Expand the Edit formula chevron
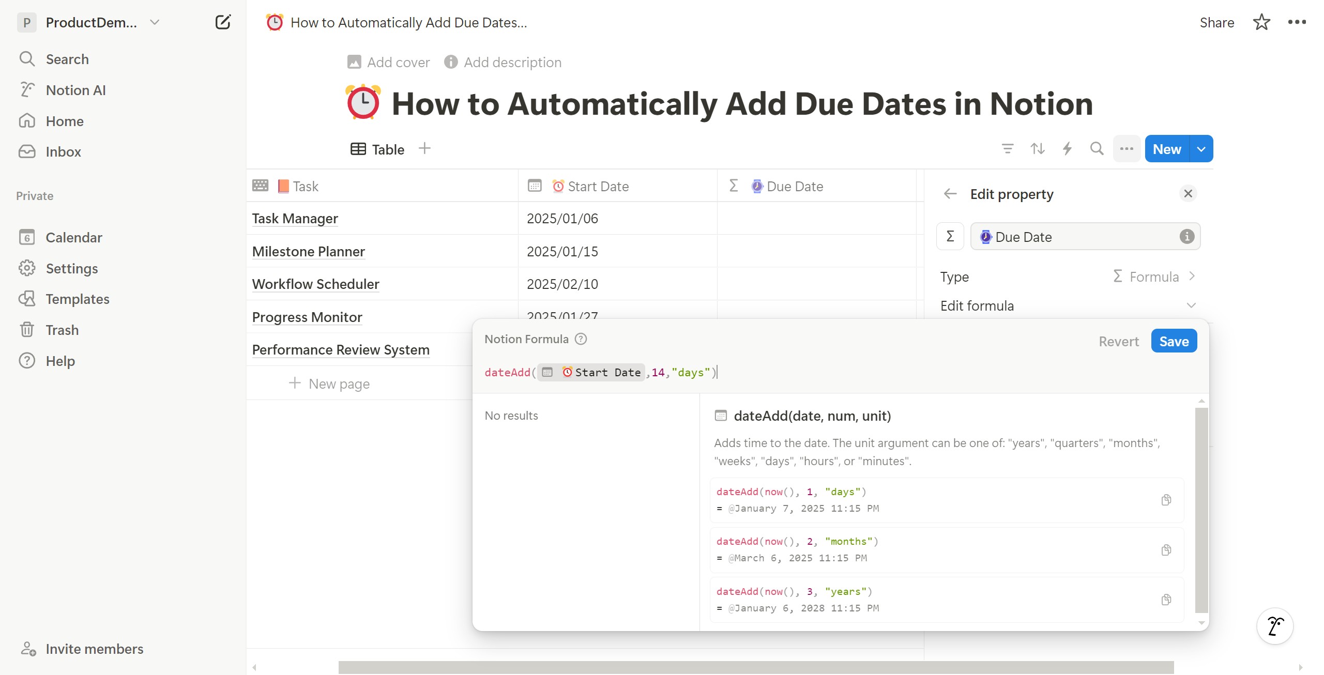 1191,305
